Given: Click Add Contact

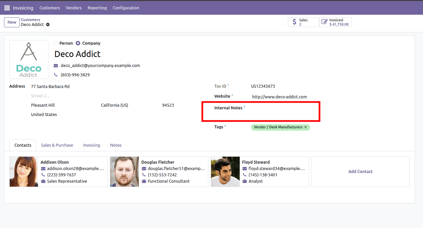Looking at the screenshot, I should click(360, 171).
